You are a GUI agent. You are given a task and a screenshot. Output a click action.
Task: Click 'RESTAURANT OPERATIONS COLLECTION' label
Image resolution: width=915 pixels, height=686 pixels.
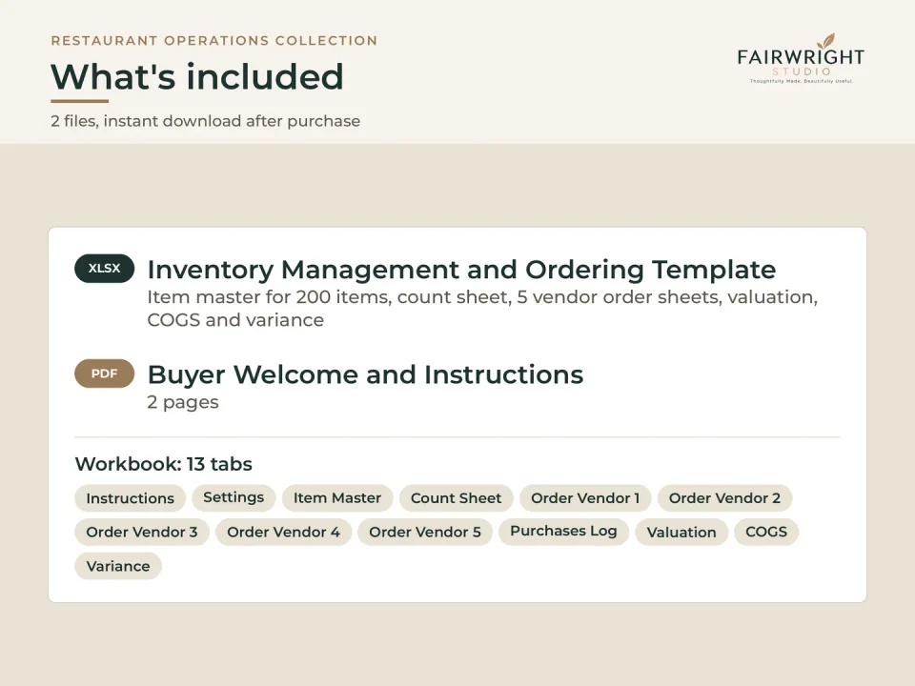point(214,41)
